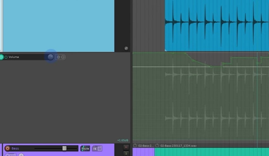This screenshot has width=269, height=156.
Task: Click the clock icon beside 02-Bass-230117_1334.wav
Action: [x=157, y=146]
